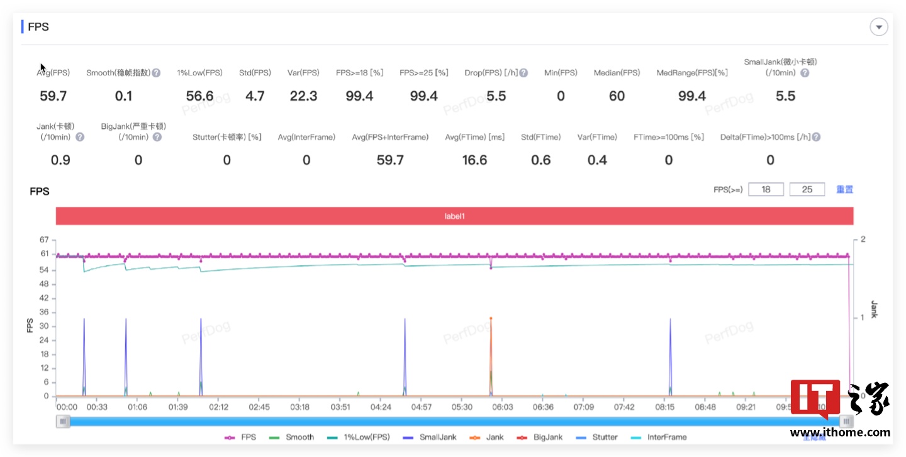The width and height of the screenshot is (906, 457).
Task: Collapse the FPS panel with arrow button
Action: [878, 27]
